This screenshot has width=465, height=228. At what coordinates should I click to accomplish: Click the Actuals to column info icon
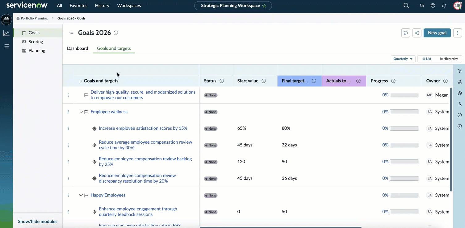click(x=358, y=81)
